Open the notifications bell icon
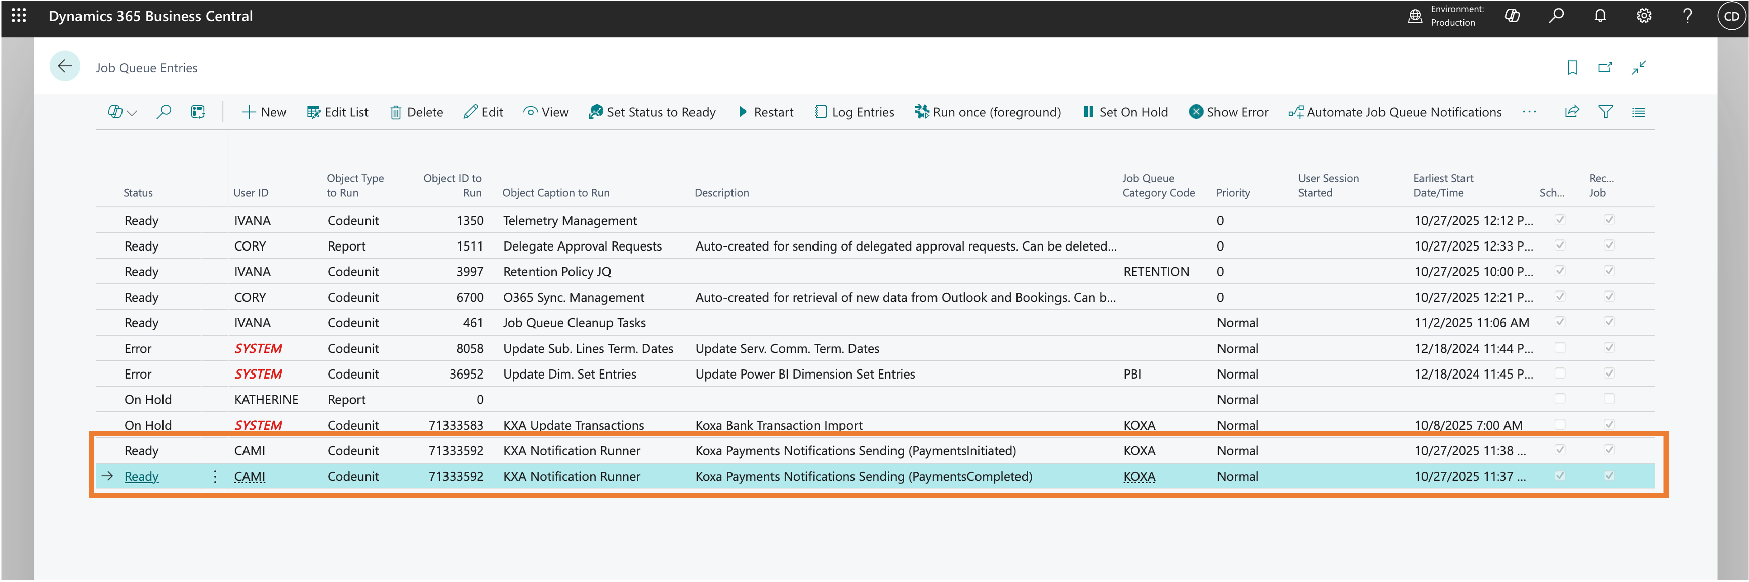Viewport: 1749px width, 582px height. coord(1600,16)
